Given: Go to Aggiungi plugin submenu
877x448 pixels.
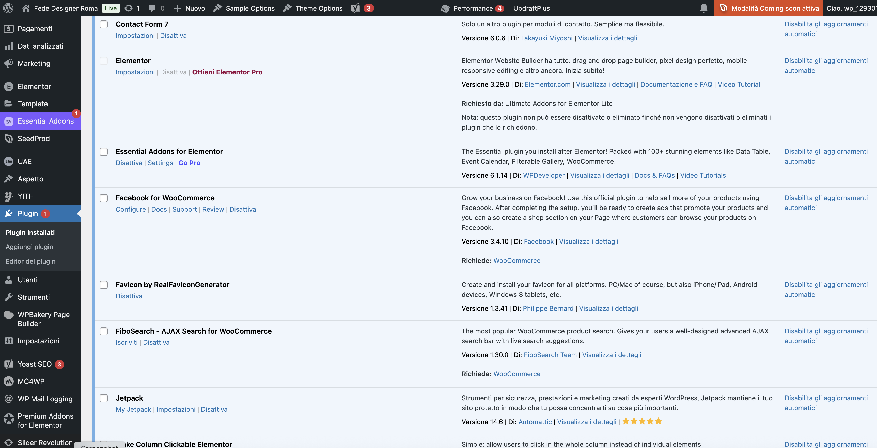Looking at the screenshot, I should pyautogui.click(x=29, y=247).
